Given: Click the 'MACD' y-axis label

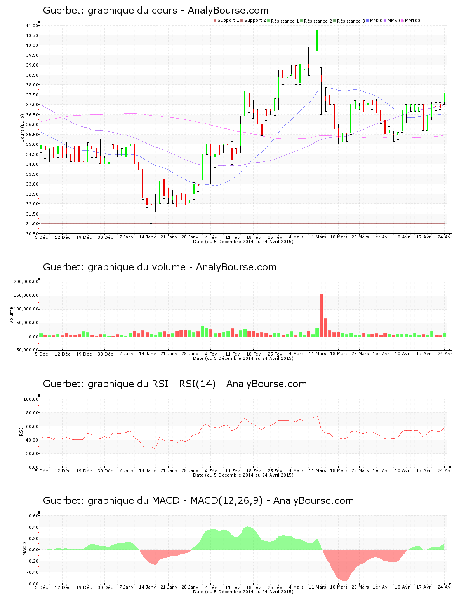Looking at the screenshot, I should click(24, 549).
